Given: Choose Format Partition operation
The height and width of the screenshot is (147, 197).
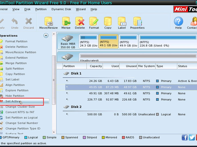Looking at the screenshot, I should tap(16, 41).
